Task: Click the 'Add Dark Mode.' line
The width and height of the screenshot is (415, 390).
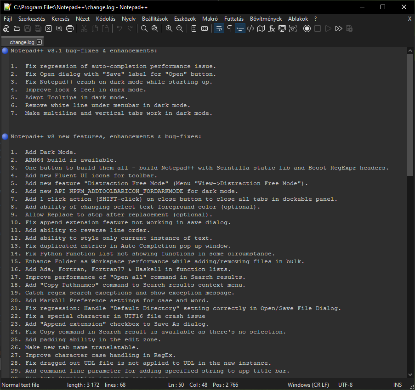Action: coord(51,152)
